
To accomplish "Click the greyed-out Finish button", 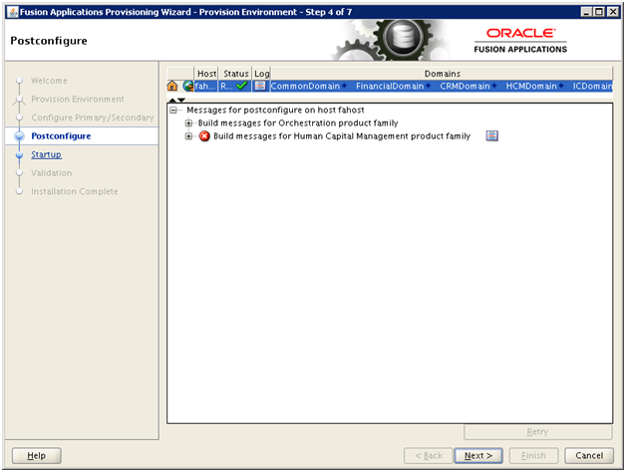I will (x=533, y=456).
